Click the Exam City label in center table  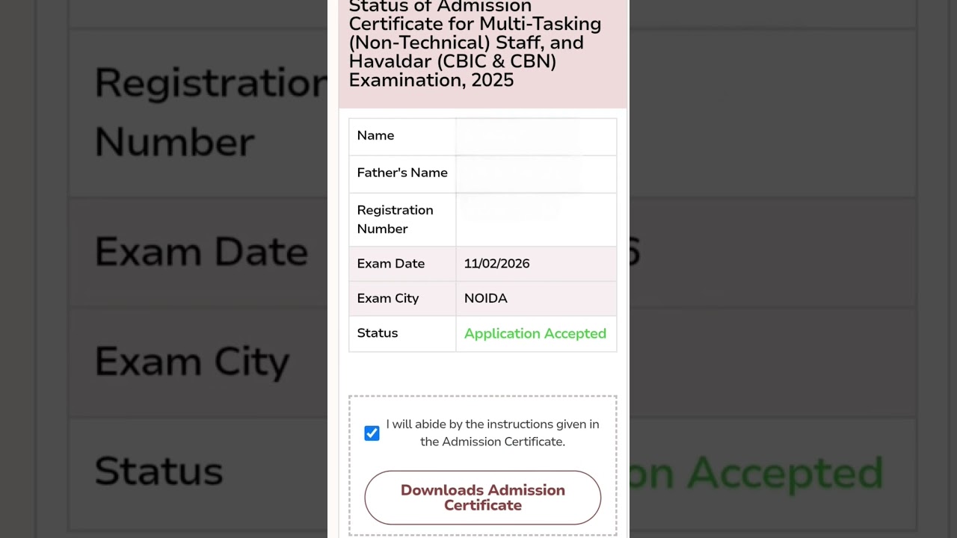point(387,298)
